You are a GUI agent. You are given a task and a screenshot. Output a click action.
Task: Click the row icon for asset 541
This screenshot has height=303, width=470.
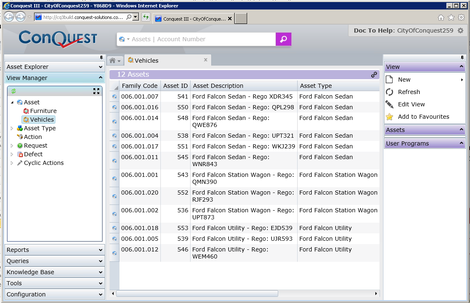[115, 96]
